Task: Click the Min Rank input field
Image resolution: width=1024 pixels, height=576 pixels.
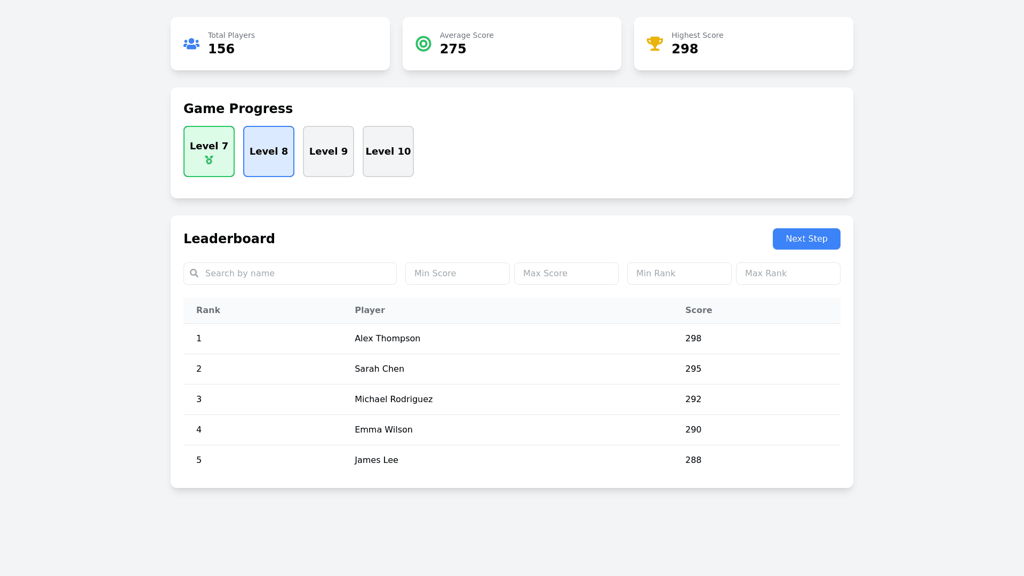Action: point(679,273)
